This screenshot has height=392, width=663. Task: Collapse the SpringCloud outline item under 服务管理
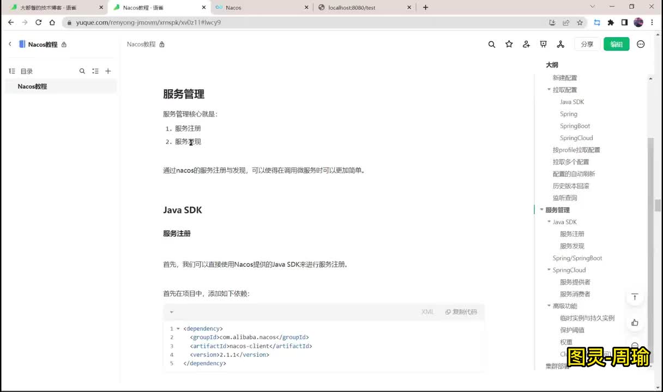pyautogui.click(x=549, y=269)
